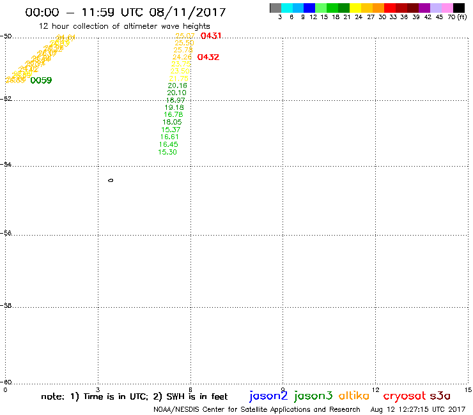Click the latitude label -56
Image resolution: width=473 pixels, height=415 pixels.
[x=6, y=233]
